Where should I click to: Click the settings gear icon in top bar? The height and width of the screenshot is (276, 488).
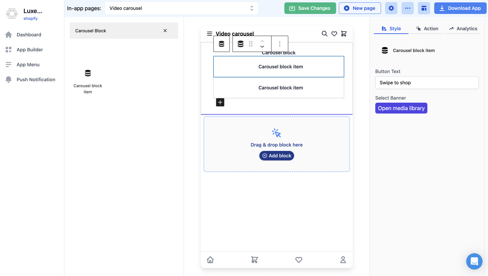(x=391, y=8)
